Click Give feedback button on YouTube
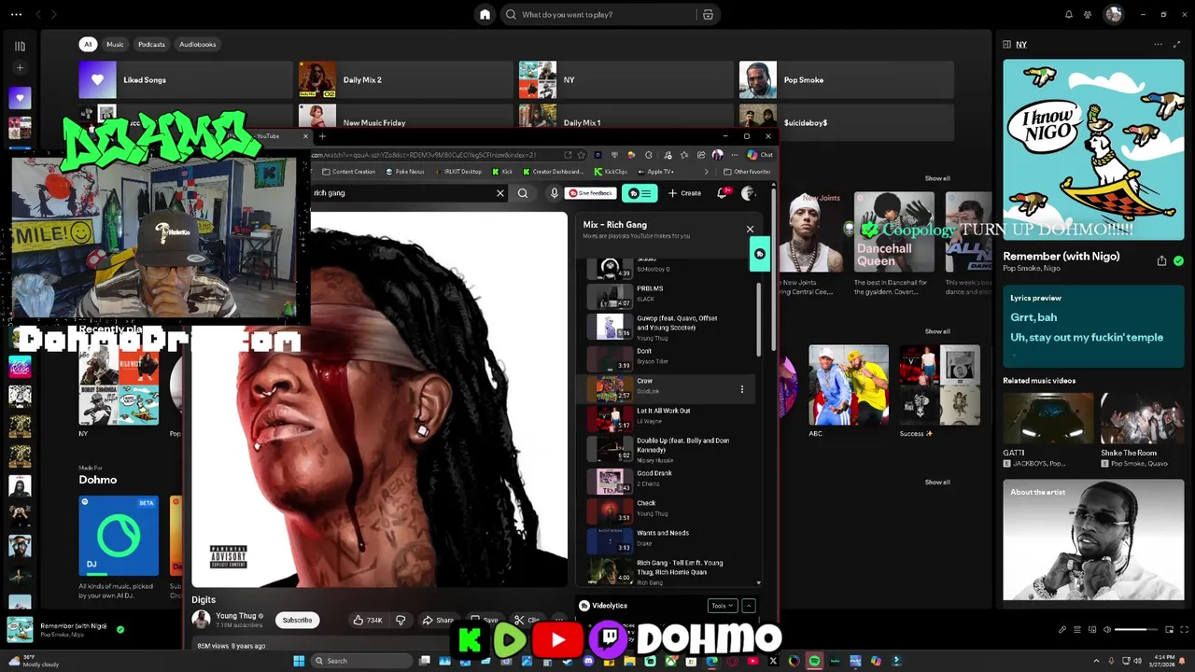The image size is (1195, 672). pos(591,193)
